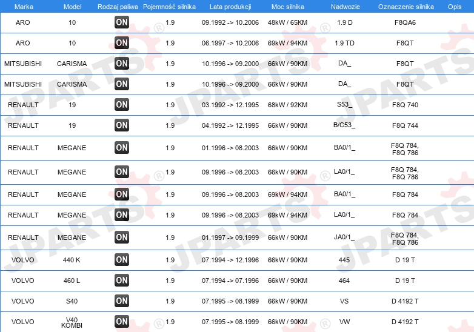The image size is (474, 332).
Task: Click the body code B/C53_
Action: pyautogui.click(x=344, y=125)
